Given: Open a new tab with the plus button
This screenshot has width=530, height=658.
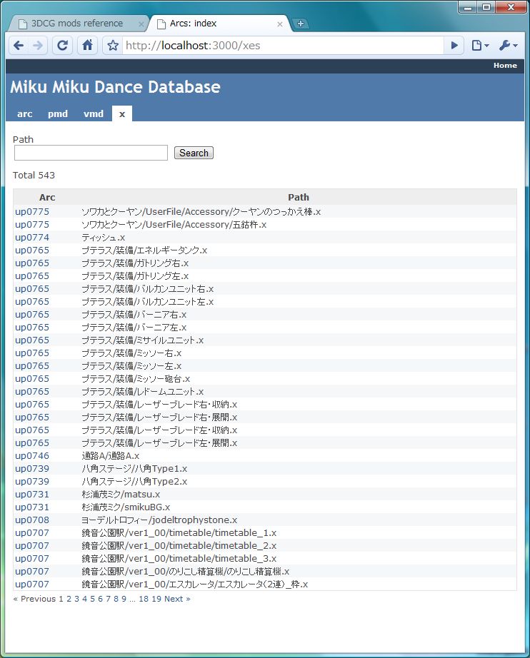Looking at the screenshot, I should click(x=301, y=24).
